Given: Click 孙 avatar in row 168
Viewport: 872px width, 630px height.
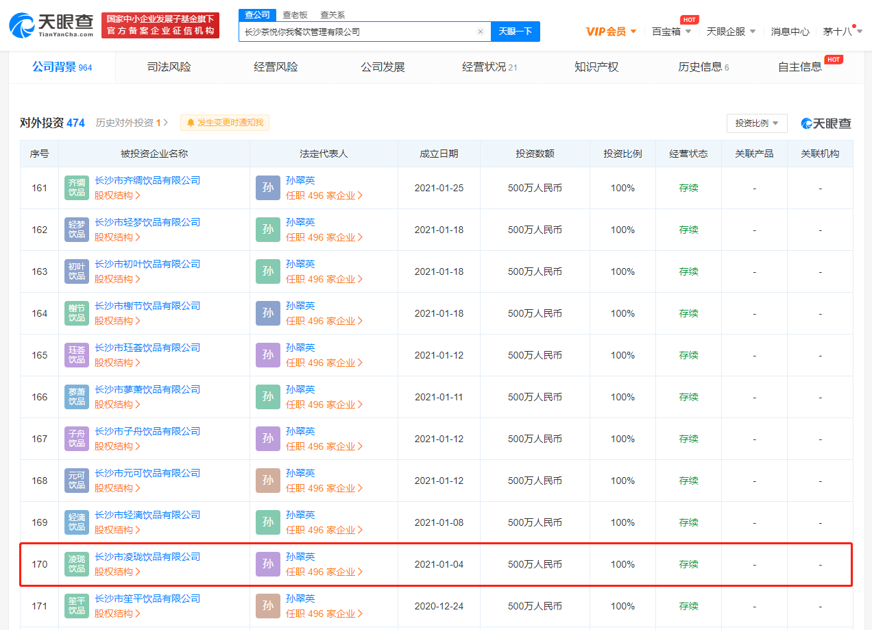Looking at the screenshot, I should tap(268, 481).
